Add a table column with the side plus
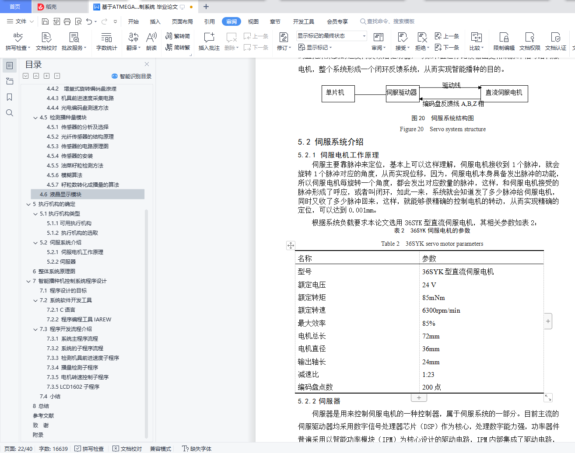This screenshot has width=575, height=453. coord(548,321)
